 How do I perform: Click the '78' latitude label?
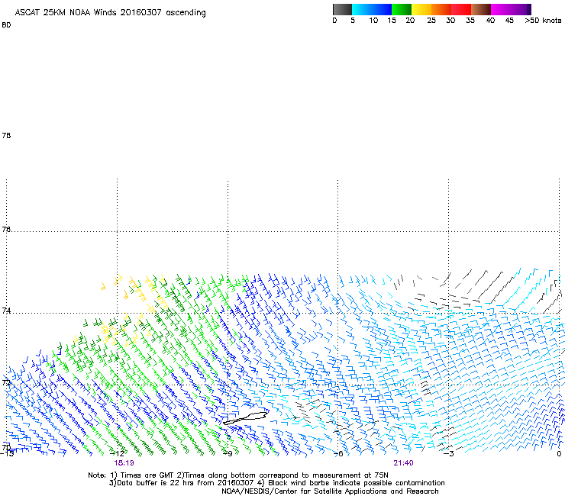(x=6, y=135)
